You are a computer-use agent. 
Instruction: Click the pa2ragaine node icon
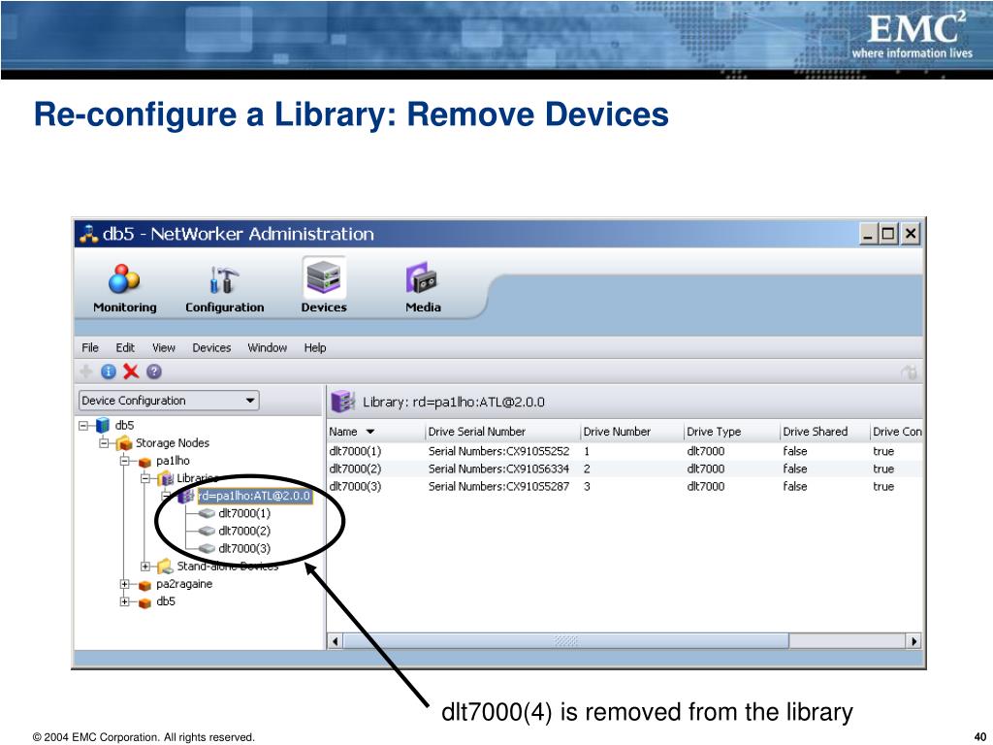(144, 585)
